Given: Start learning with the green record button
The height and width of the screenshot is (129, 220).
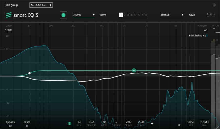Looking at the screenshot, I should pyautogui.click(x=63, y=15).
